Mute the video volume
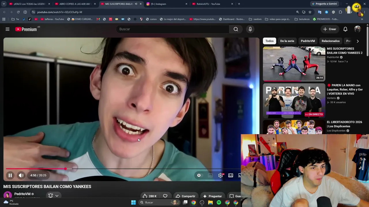The width and height of the screenshot is (369, 207). tap(21, 175)
